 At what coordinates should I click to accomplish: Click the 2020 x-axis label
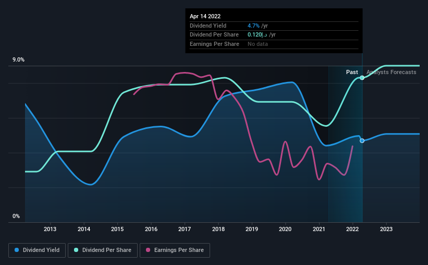click(285, 229)
